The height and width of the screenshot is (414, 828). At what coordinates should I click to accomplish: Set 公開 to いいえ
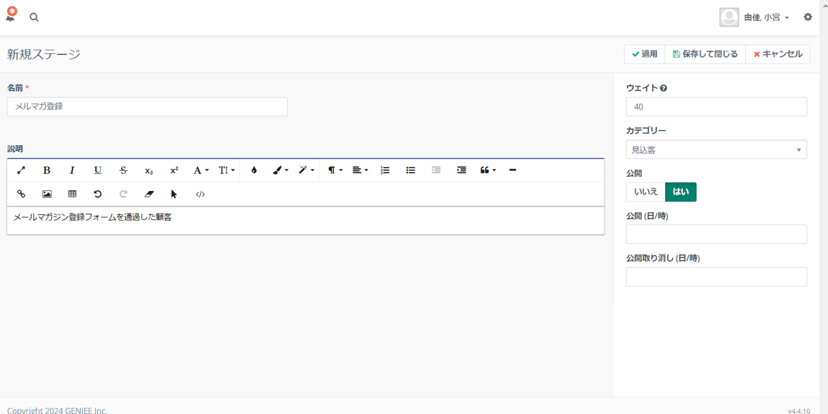click(x=646, y=192)
